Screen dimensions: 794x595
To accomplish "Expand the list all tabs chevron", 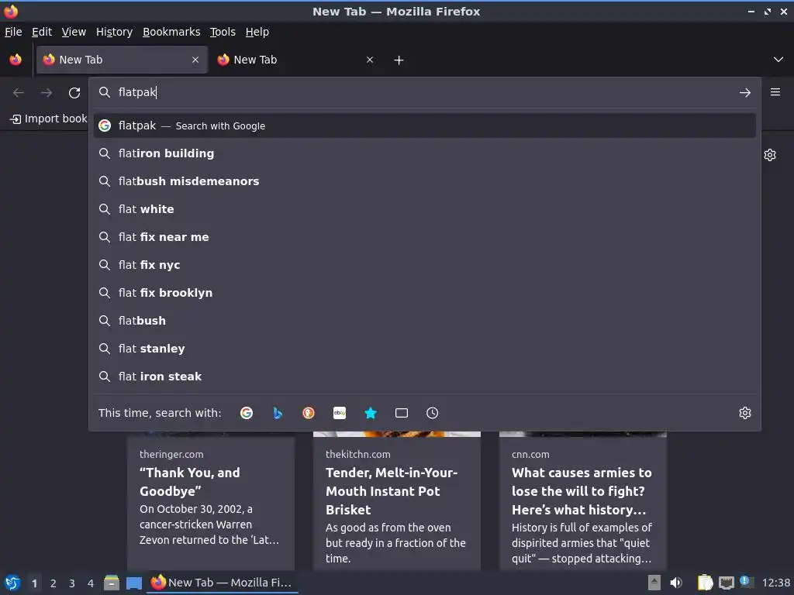I will click(x=778, y=60).
